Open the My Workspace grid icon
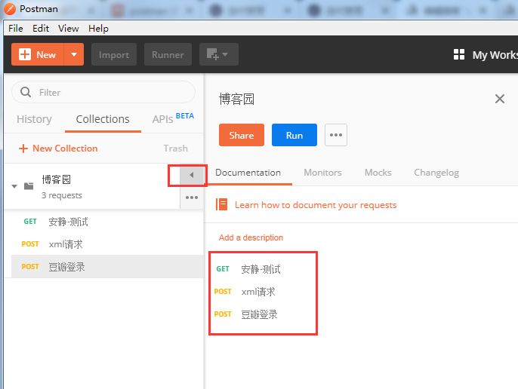Viewport: 518px width, 389px height. 459,54
